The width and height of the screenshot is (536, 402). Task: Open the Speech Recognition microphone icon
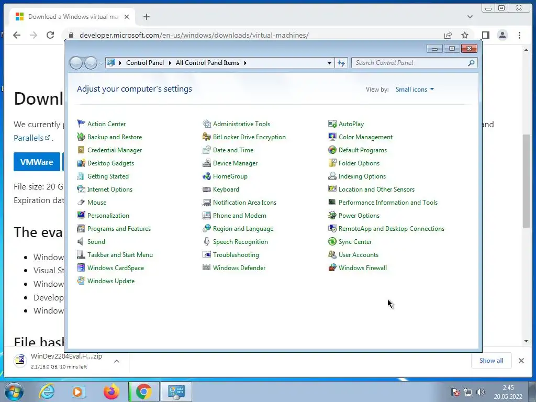pos(207,242)
